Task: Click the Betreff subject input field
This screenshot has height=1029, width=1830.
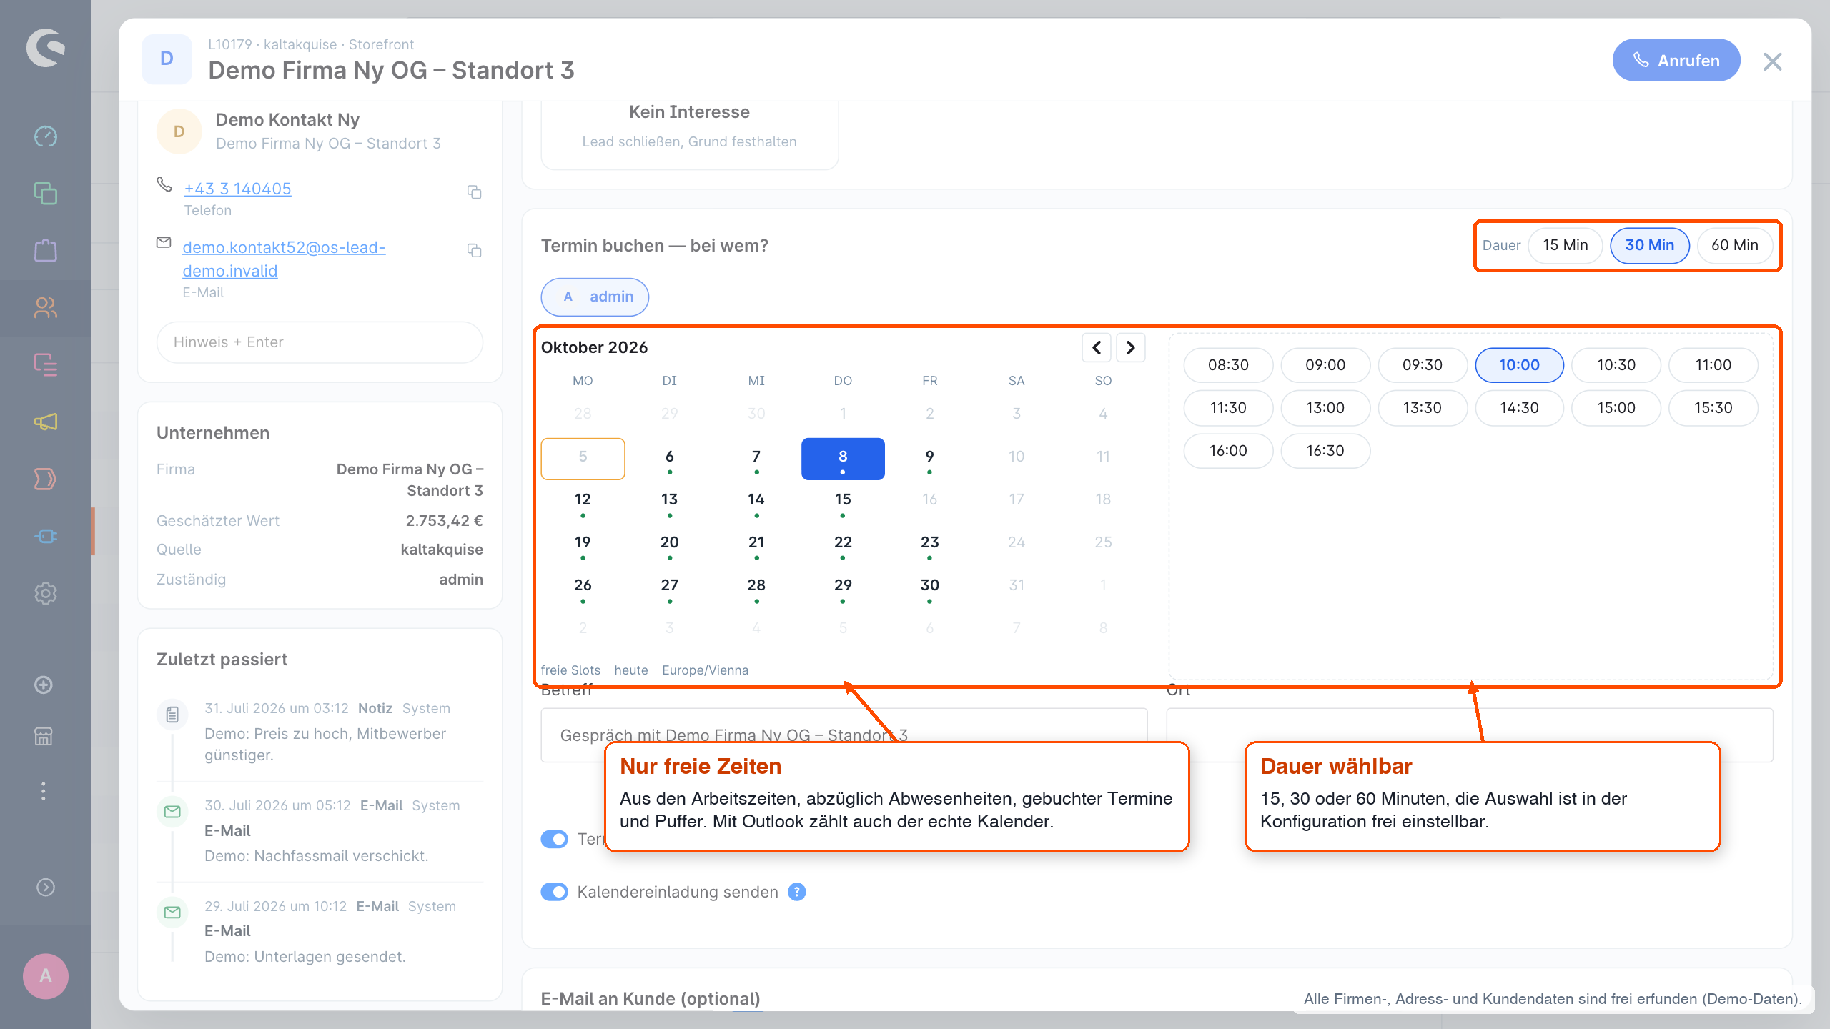Action: 844,735
